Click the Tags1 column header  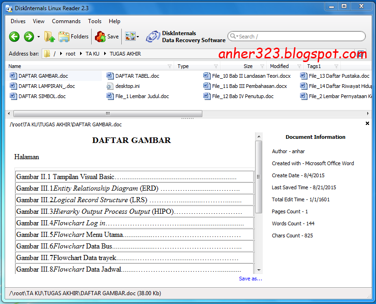(314, 66)
